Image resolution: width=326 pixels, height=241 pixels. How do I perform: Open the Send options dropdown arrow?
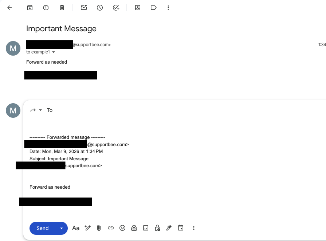(61, 228)
